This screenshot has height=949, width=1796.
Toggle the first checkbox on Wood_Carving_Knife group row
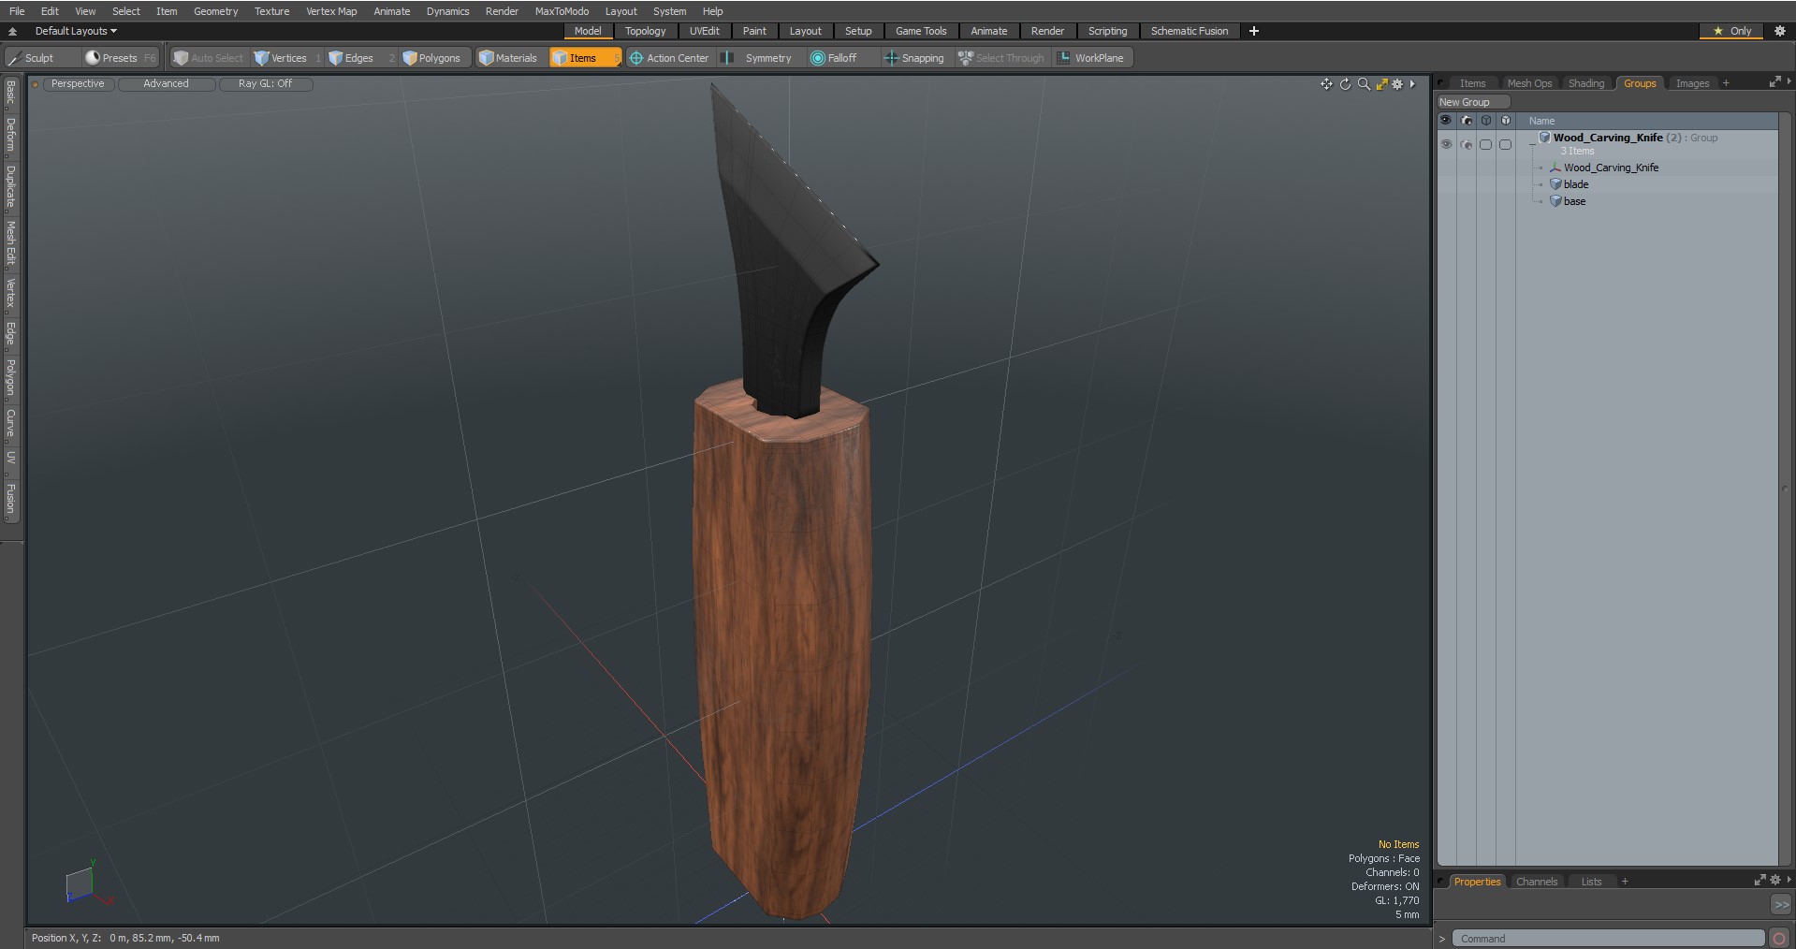tap(1485, 144)
